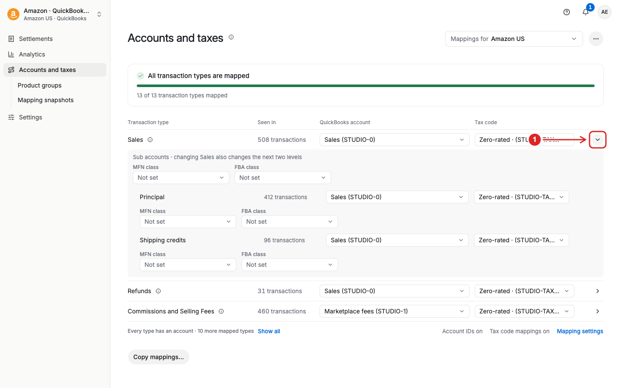Open Shipping credits QuickBooks account dropdown
Viewport: 621px width, 388px height.
point(397,240)
